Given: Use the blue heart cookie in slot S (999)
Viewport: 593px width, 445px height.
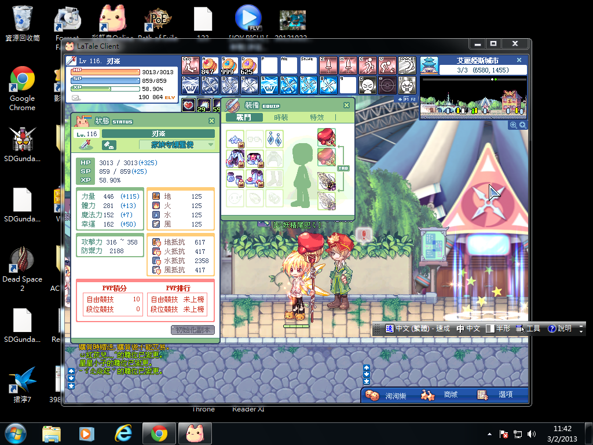Looking at the screenshot, I should 229,65.
